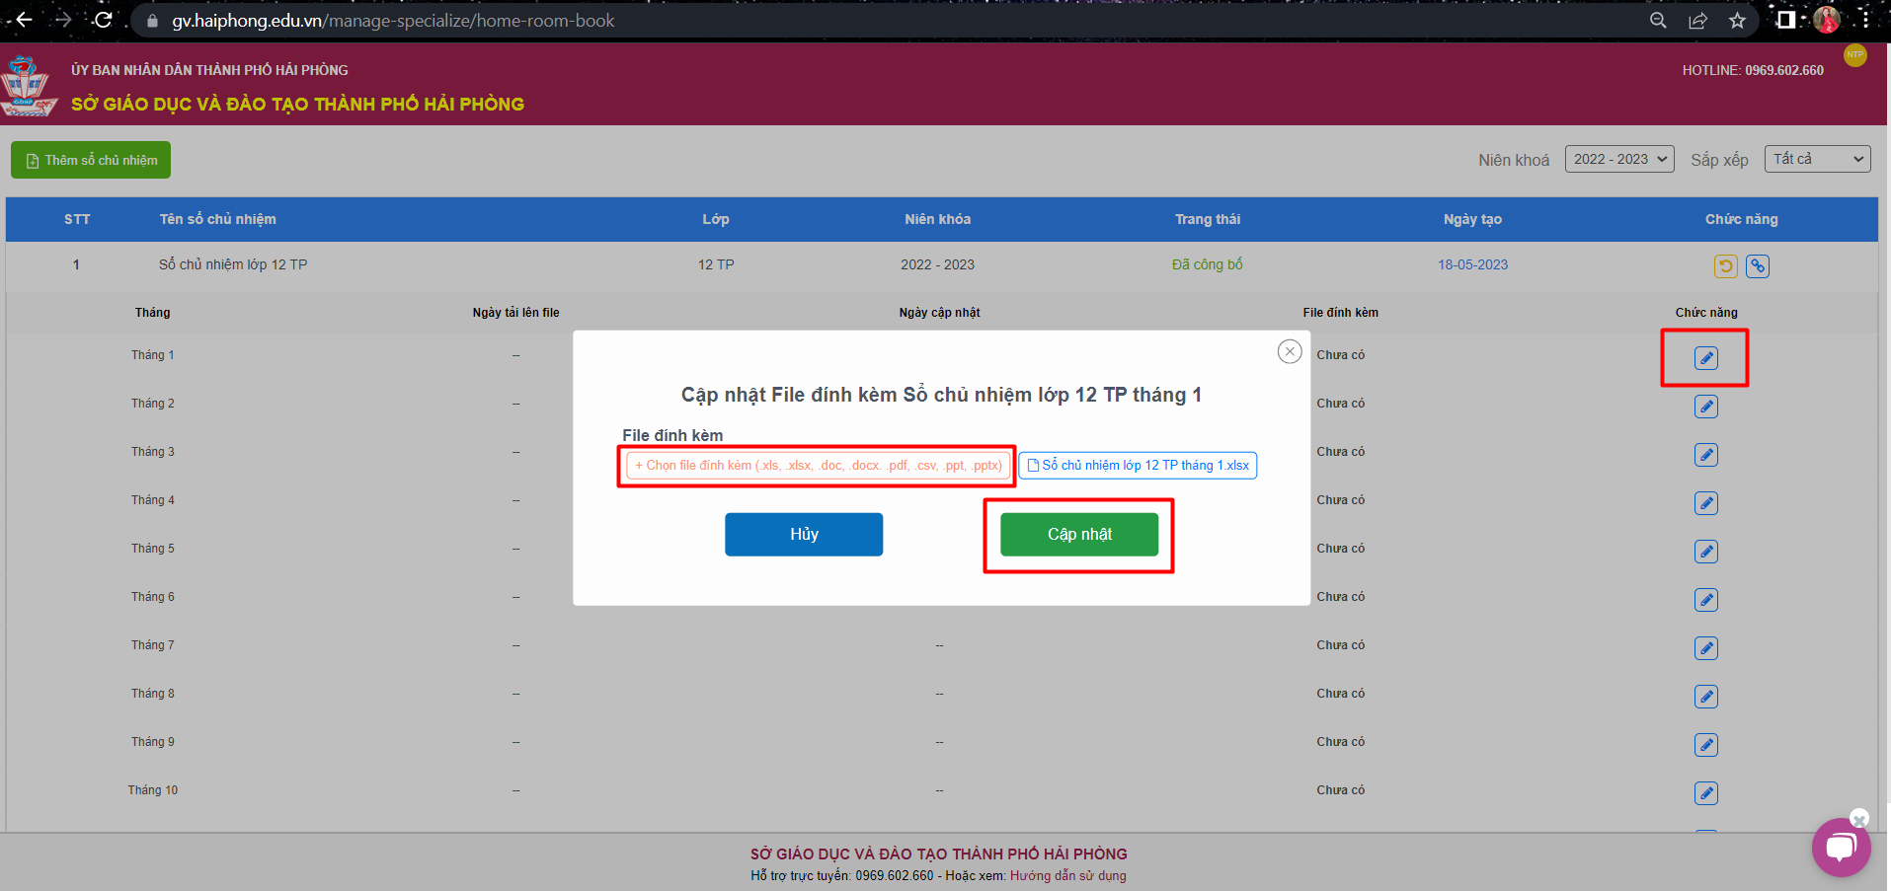Screen dimensions: 1891x891
Task: Click the 18-05-2023 creation date link
Action: (x=1472, y=264)
